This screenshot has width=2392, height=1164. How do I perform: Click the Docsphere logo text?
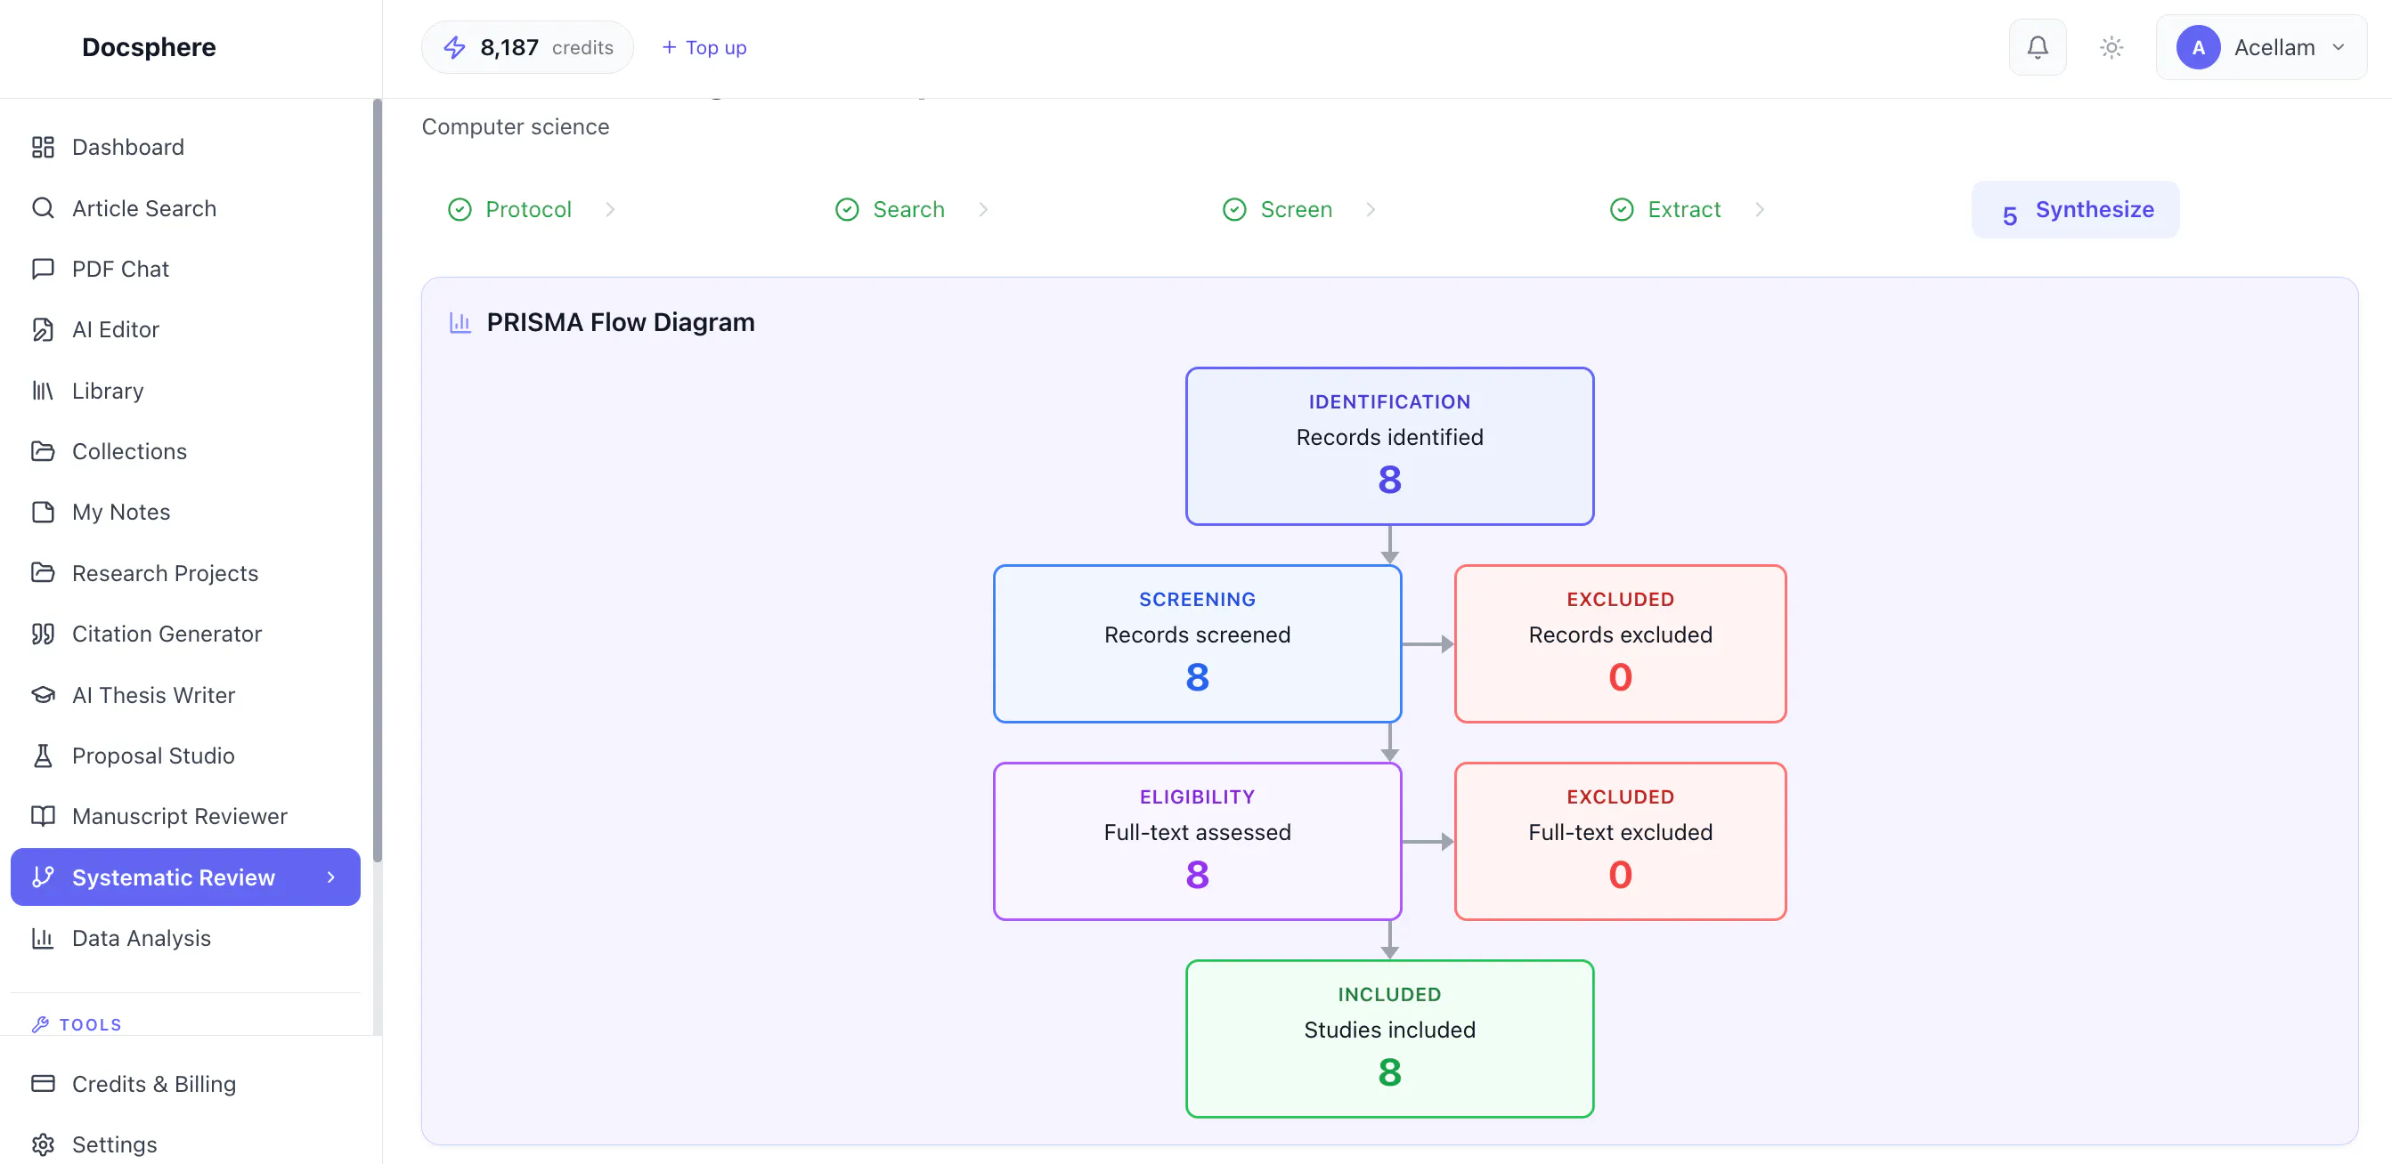pos(149,47)
